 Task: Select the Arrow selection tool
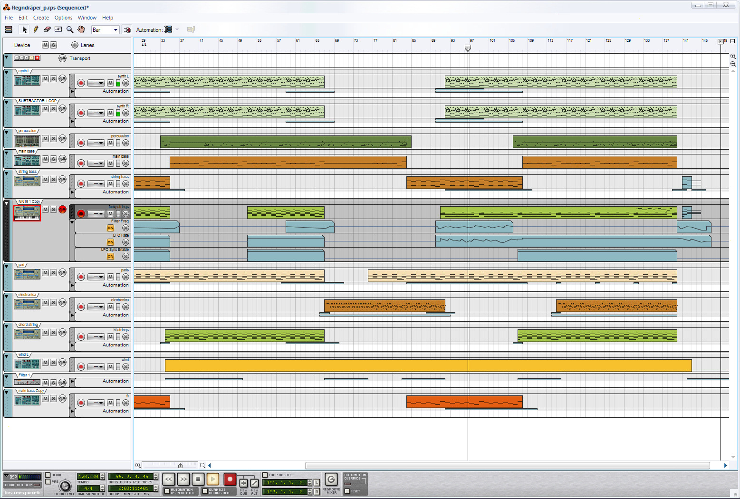tap(25, 29)
